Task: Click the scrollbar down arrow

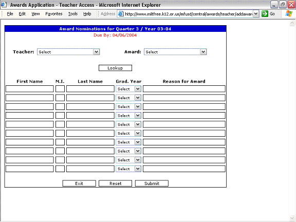Action: 292,218
